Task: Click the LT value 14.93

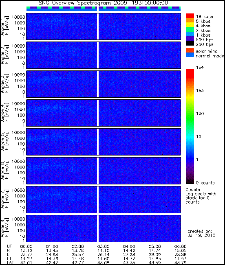Action: [x=180, y=259]
